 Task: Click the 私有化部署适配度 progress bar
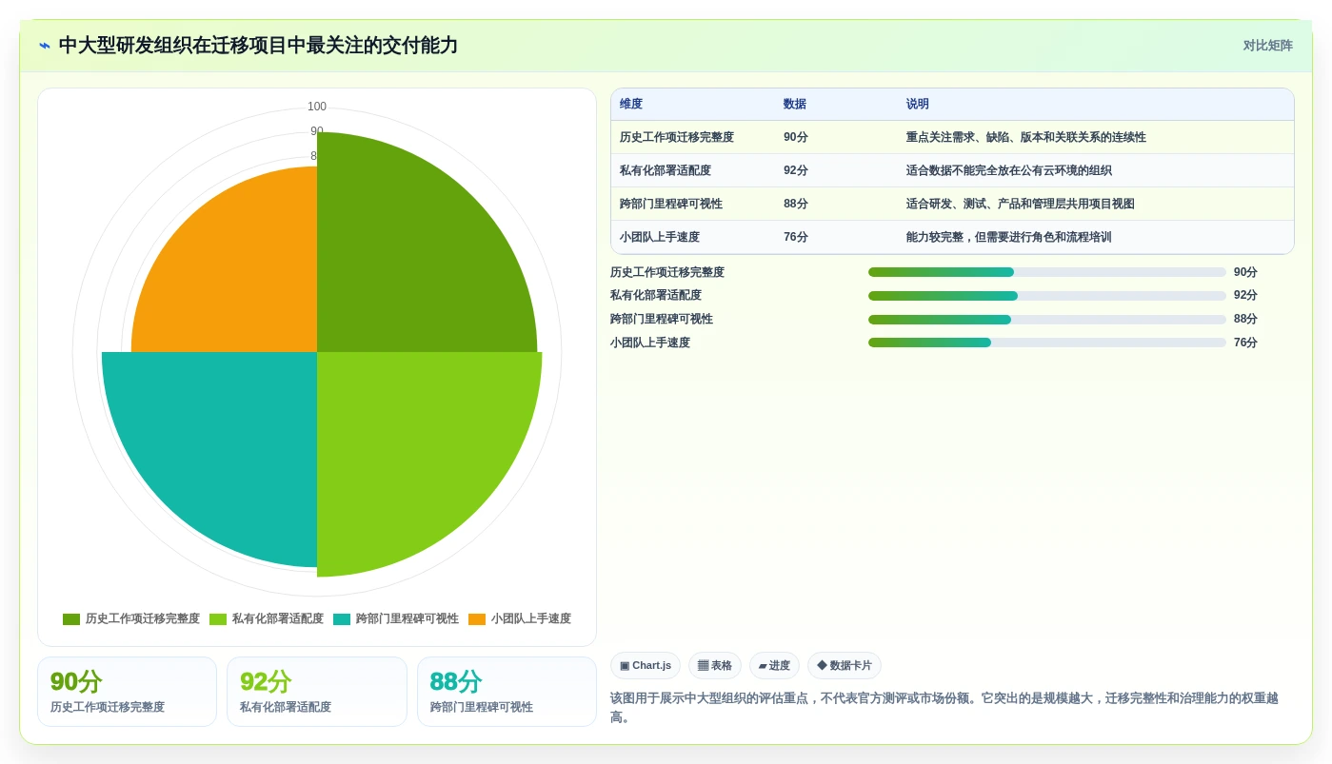(x=1047, y=296)
